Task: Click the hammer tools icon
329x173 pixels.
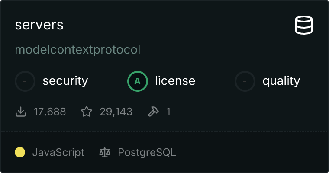Action: tap(153, 112)
